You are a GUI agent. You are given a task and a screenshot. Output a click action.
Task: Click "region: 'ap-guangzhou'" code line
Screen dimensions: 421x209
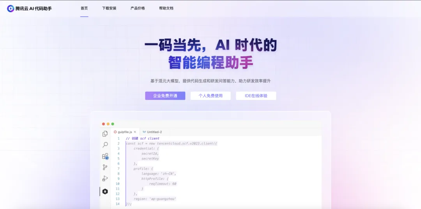pos(155,199)
